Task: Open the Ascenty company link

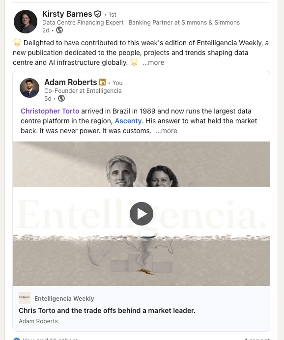Action: (128, 121)
